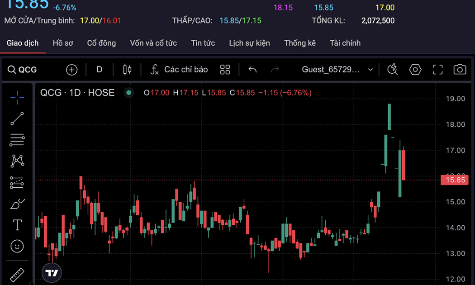Open the Tài chính tab
The image size is (475, 285).
pos(345,43)
